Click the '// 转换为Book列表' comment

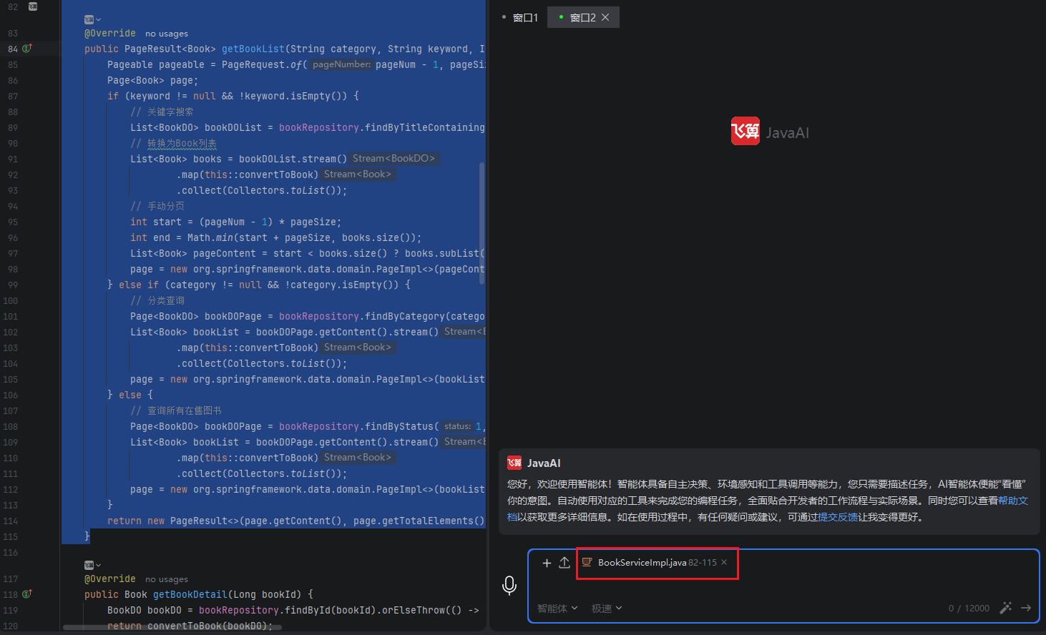point(173,143)
